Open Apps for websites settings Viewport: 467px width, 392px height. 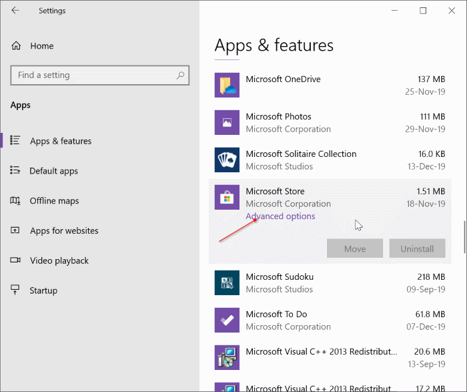click(x=64, y=230)
